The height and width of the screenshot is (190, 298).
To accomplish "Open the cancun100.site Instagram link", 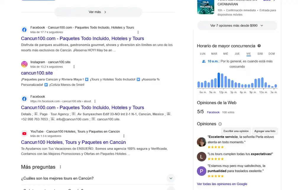I will tap(37, 73).
